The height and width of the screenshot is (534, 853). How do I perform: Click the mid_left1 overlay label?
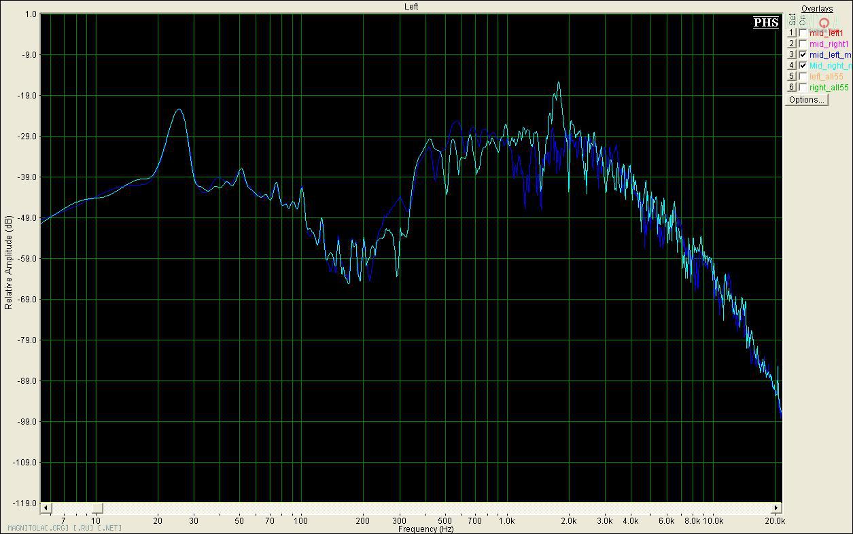(x=826, y=33)
